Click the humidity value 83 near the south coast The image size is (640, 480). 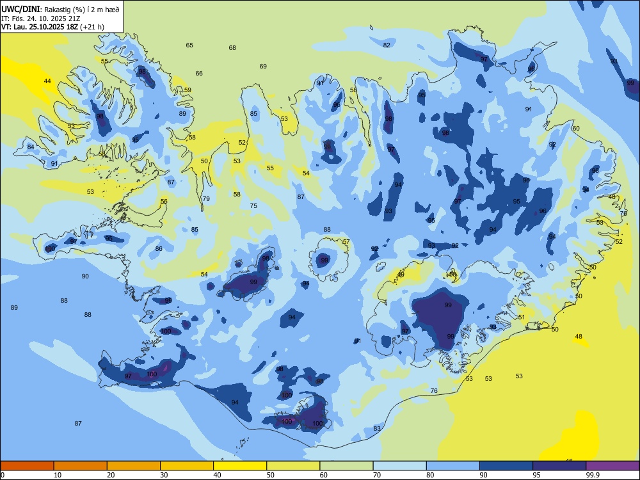(377, 429)
